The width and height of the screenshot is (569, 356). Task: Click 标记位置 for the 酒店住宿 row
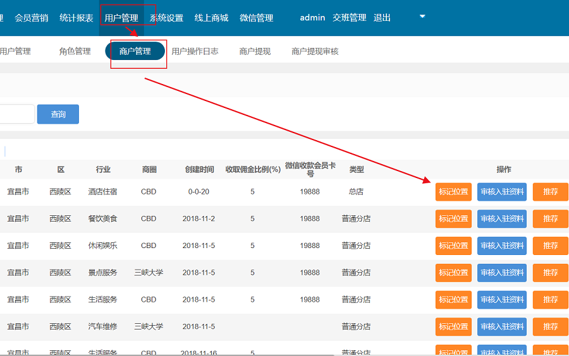453,192
